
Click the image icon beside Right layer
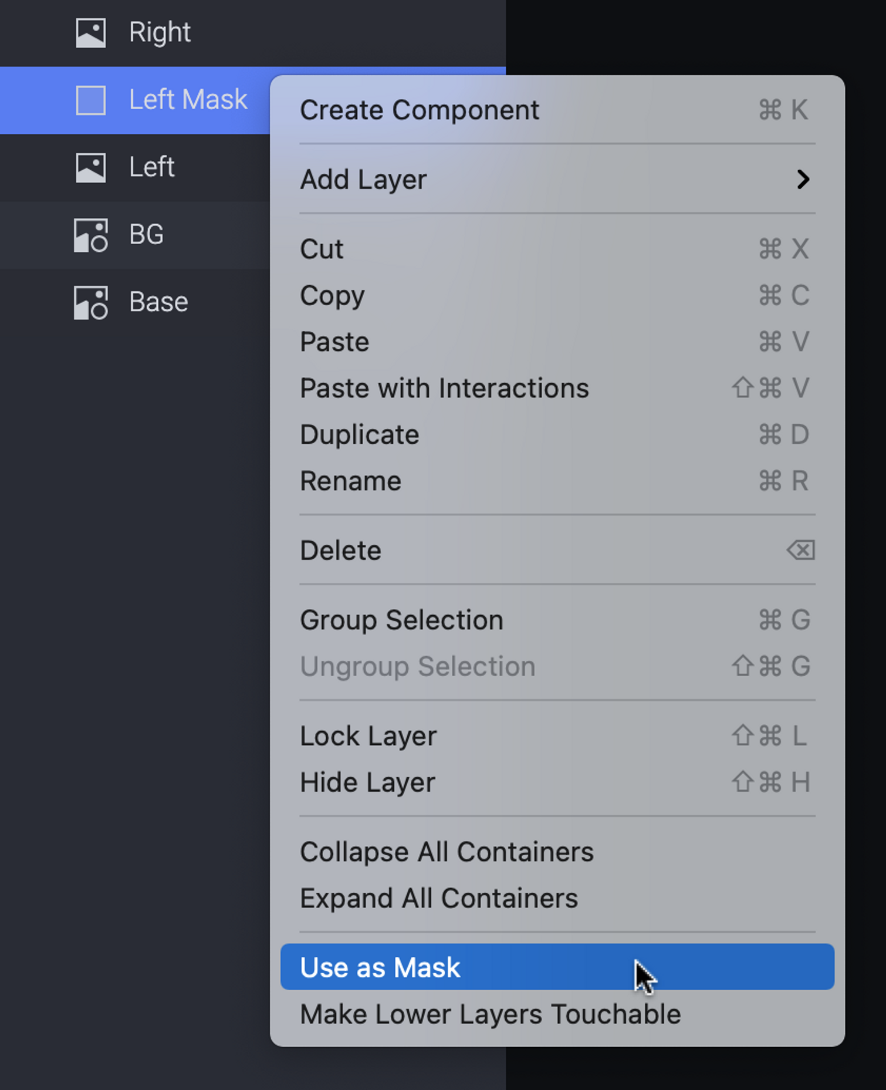coord(91,32)
